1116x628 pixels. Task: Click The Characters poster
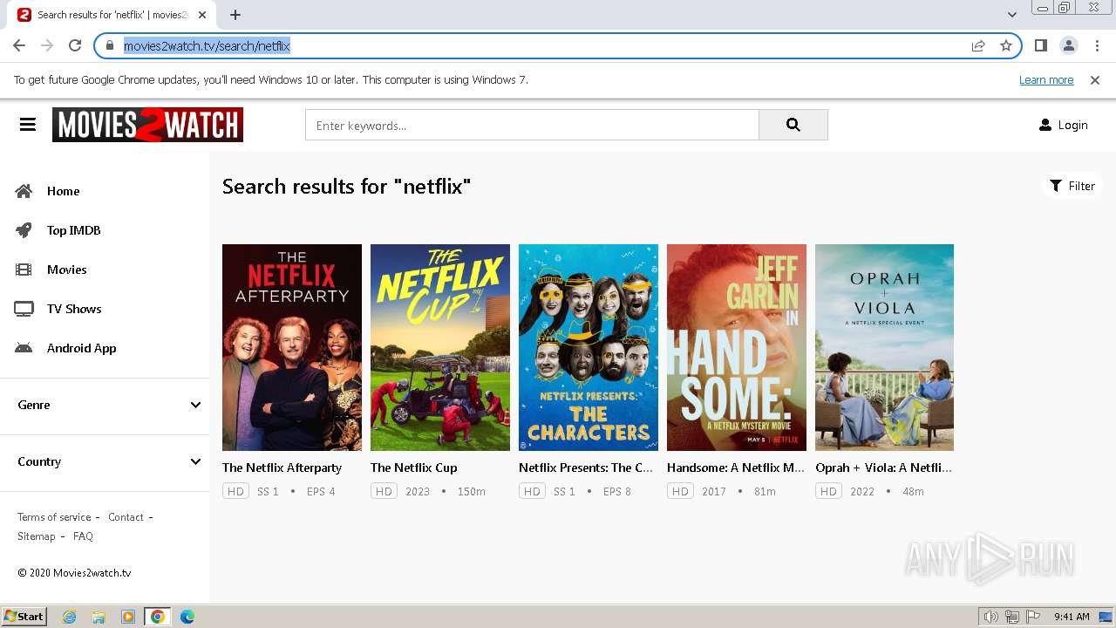tap(589, 347)
